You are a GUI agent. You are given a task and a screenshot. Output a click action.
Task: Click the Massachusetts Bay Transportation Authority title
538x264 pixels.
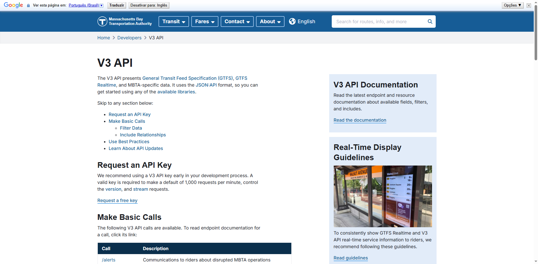(x=130, y=22)
